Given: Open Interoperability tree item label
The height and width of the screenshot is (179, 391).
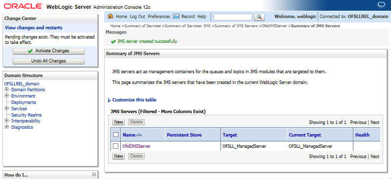Looking at the screenshot, I should pos(26,121).
